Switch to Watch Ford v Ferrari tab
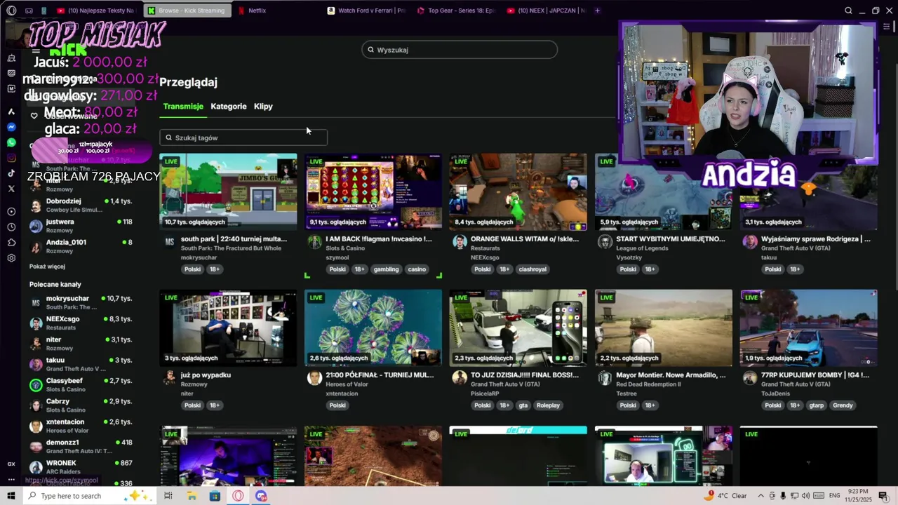 (368, 11)
